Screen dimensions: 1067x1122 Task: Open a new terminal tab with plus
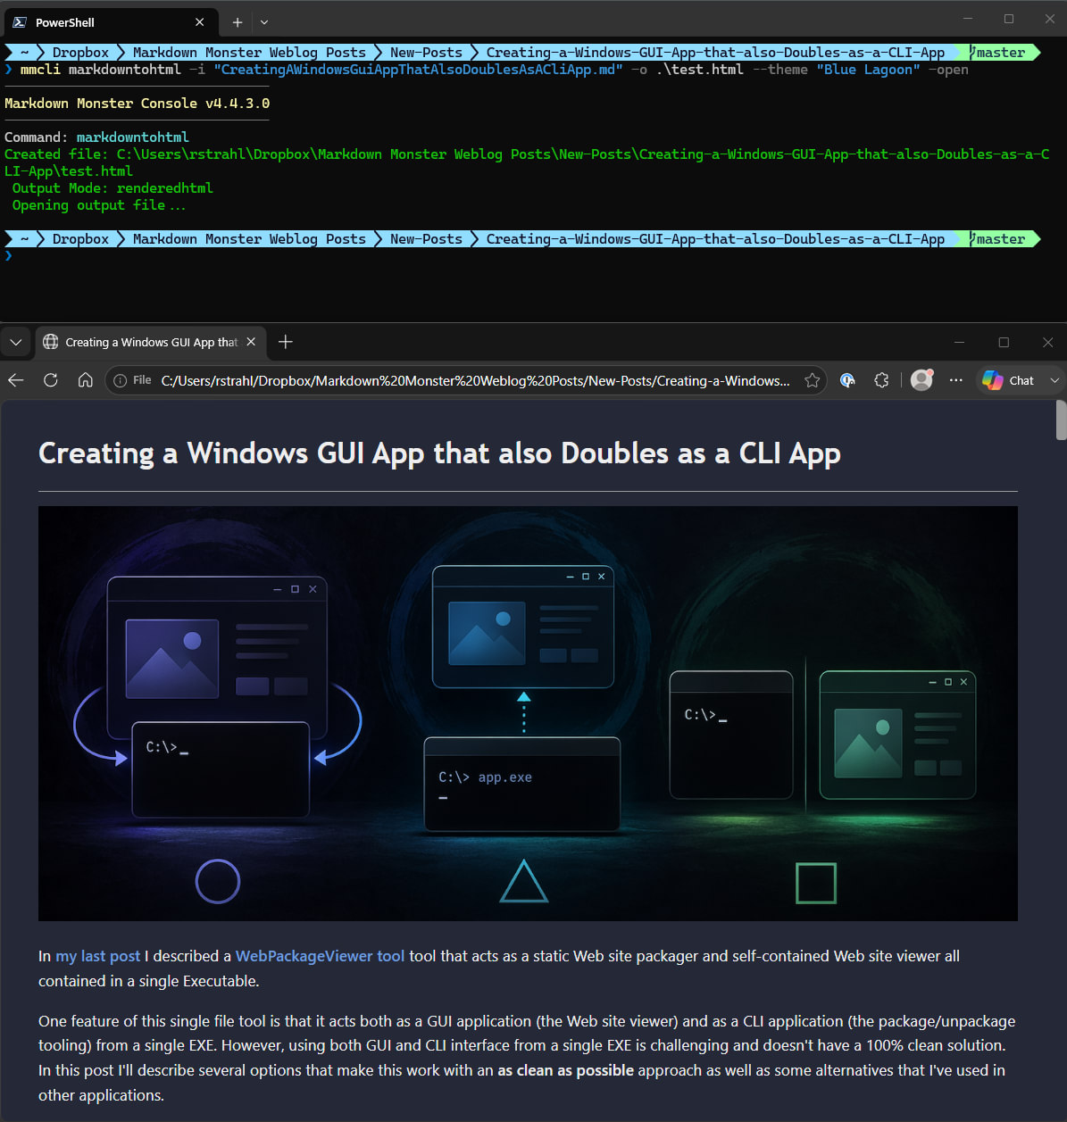click(x=237, y=22)
